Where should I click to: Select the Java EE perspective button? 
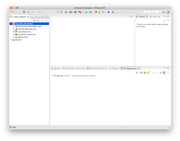click(x=168, y=12)
